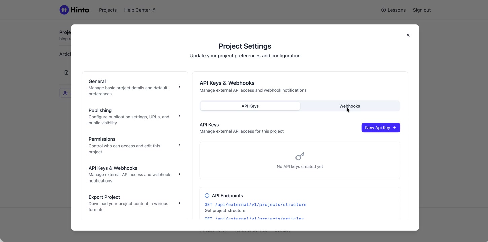The height and width of the screenshot is (242, 488).
Task: Click the document icon behind the dialog
Action: click(66, 73)
